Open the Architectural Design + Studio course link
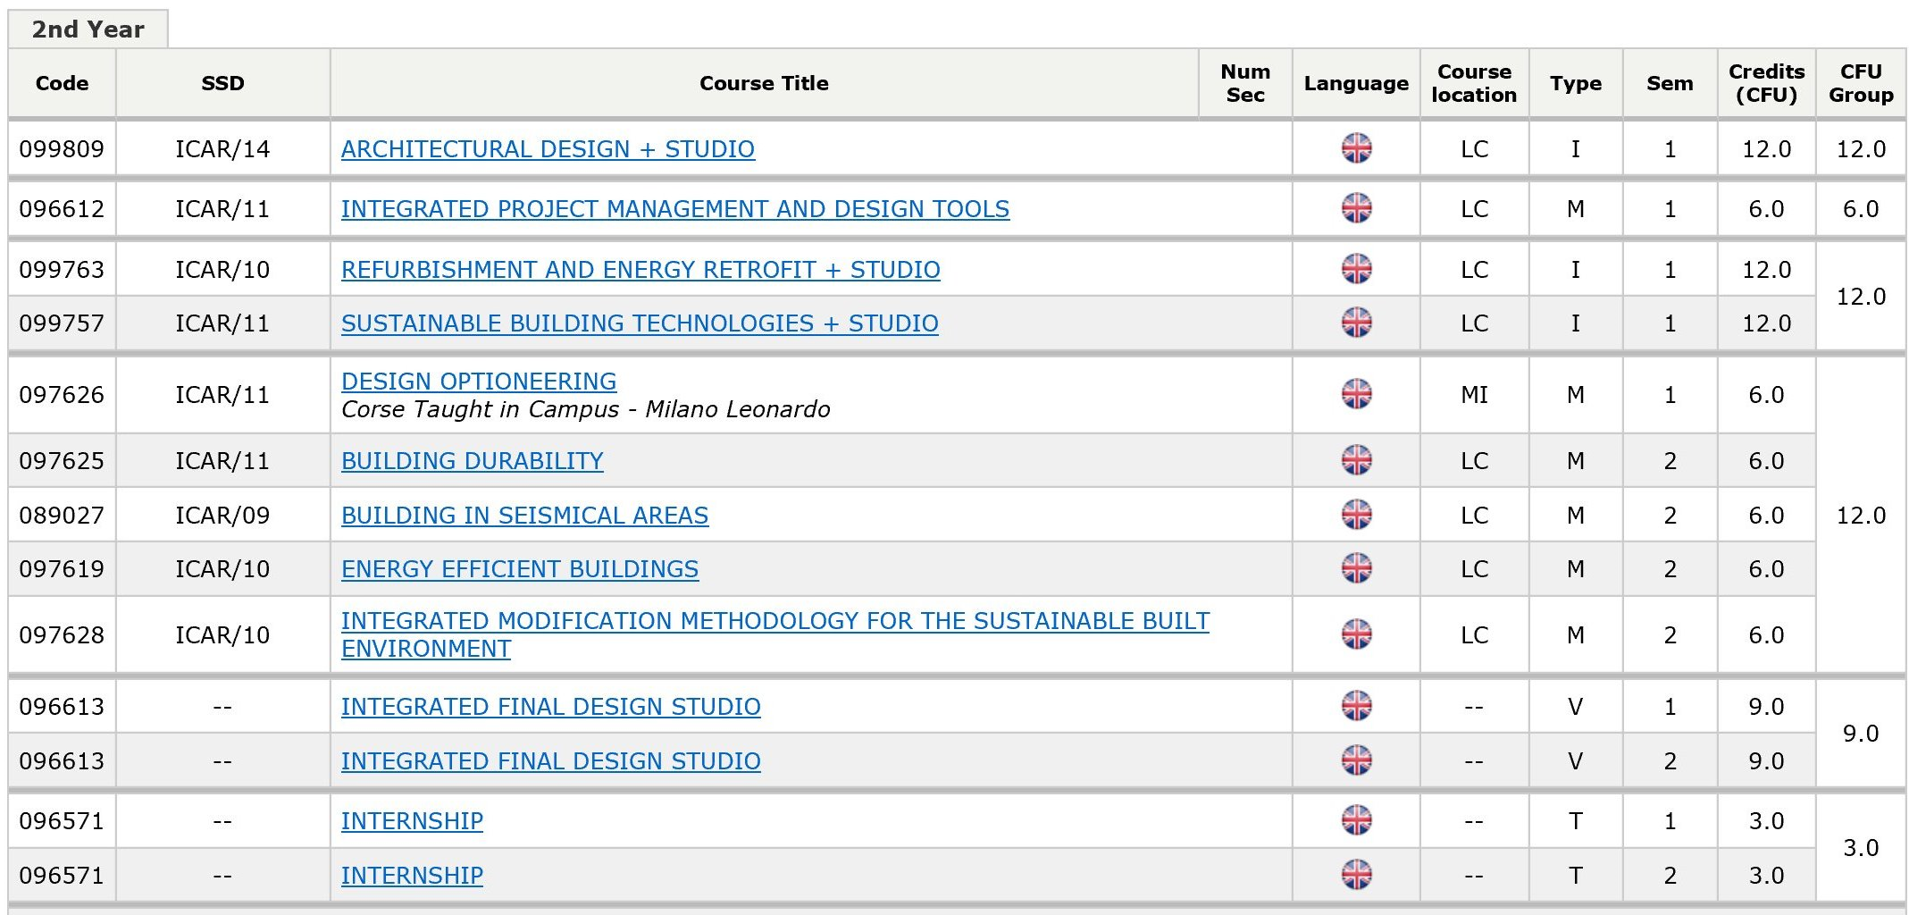Screen dimensions: 1909x915 [x=548, y=149]
